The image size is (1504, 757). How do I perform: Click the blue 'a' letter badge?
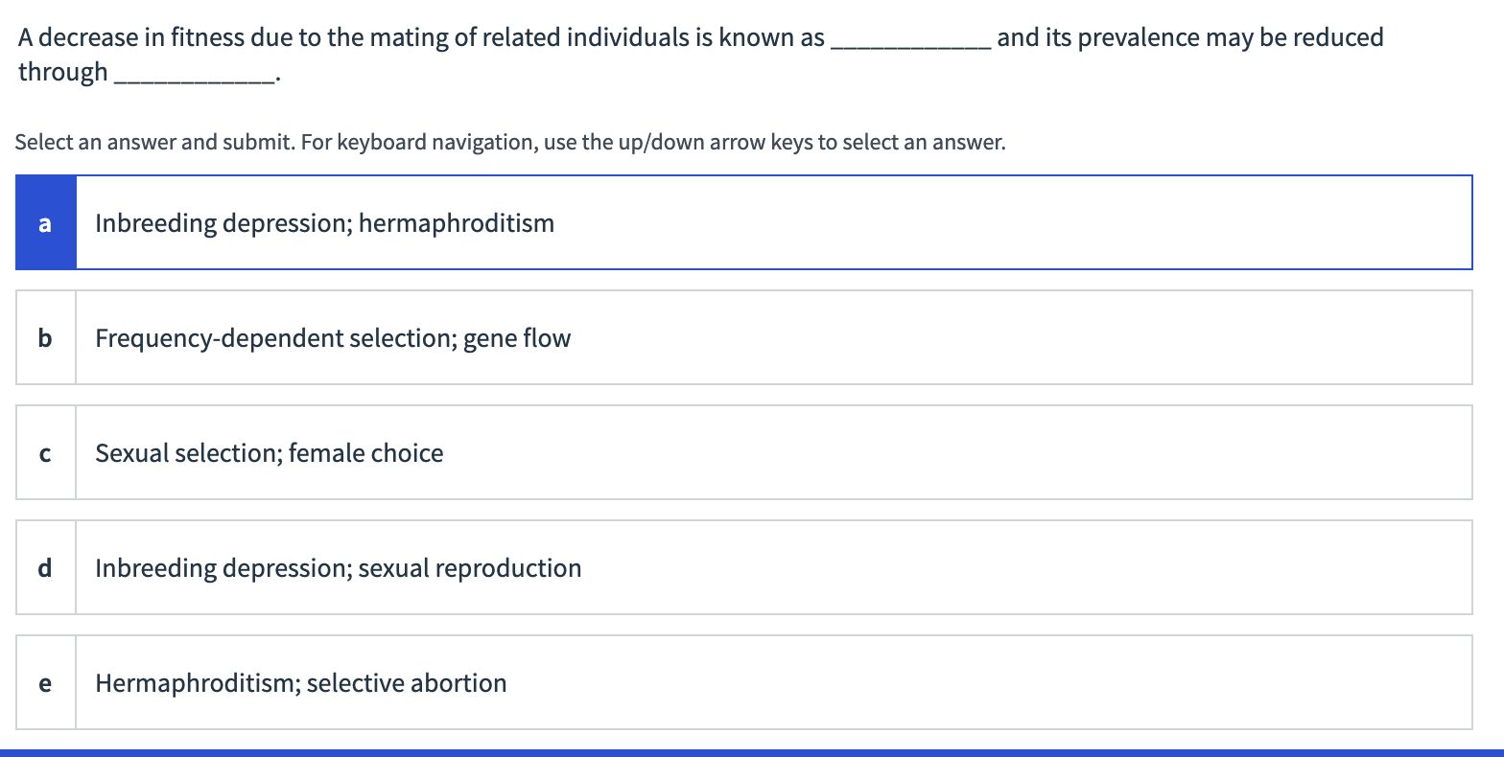point(45,223)
